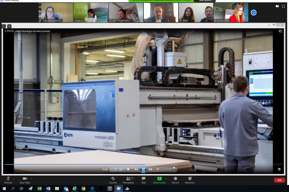Open Outlook from the taskbar
289x192 pixels.
click(x=66, y=189)
